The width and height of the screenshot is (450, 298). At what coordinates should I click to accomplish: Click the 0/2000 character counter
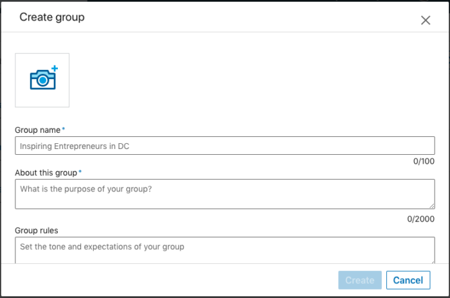coord(422,219)
